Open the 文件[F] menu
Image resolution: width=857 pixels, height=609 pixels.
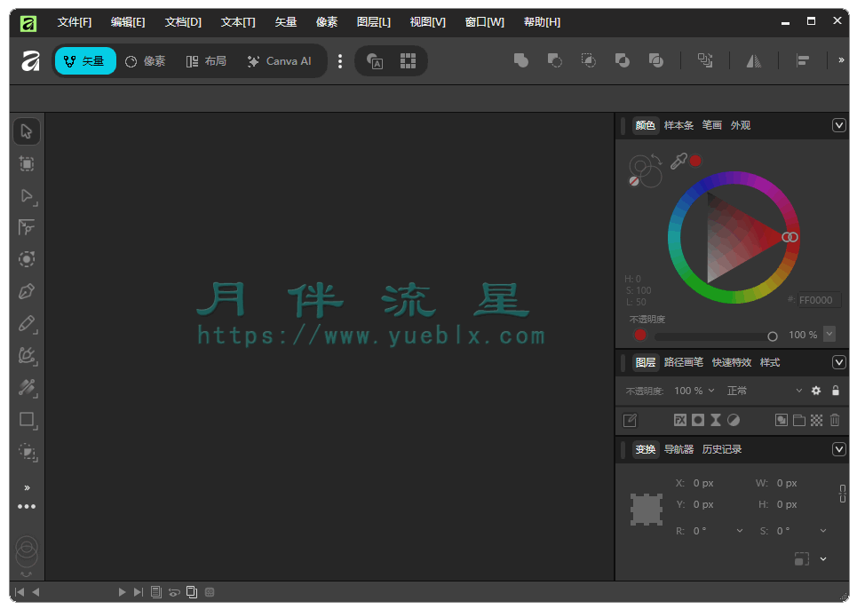75,22
